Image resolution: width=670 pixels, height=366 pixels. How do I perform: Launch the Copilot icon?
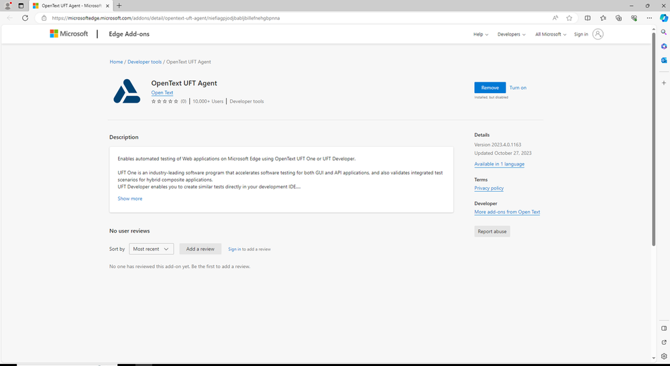[x=663, y=18]
